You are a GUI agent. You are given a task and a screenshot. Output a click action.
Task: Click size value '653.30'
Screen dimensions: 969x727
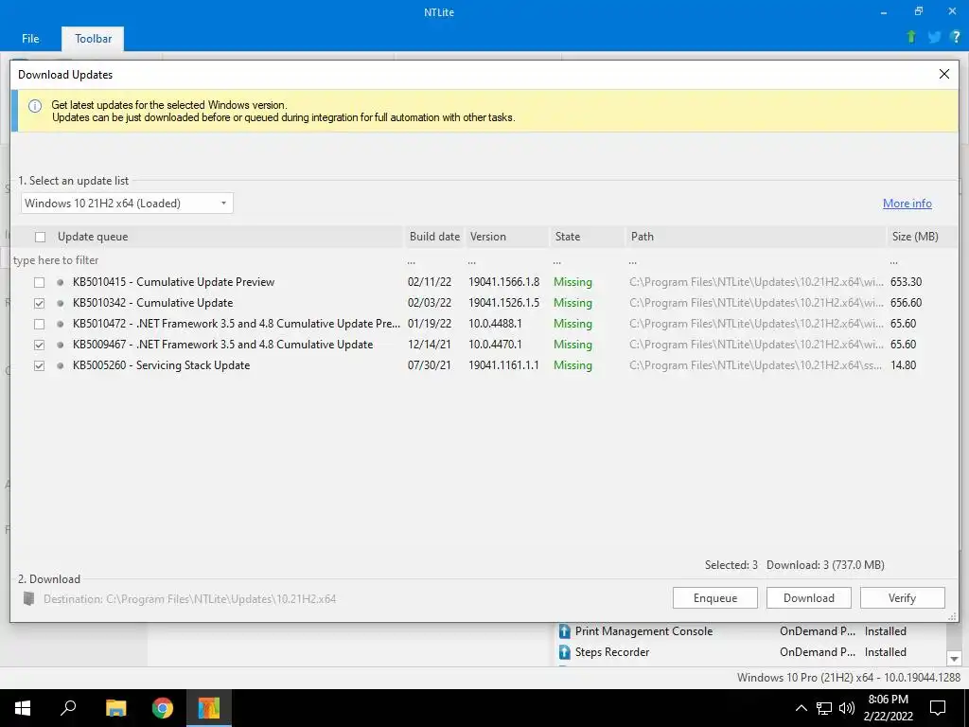pyautogui.click(x=906, y=282)
